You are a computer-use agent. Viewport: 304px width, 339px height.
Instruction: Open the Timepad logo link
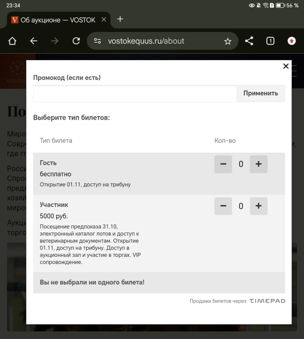267,301
